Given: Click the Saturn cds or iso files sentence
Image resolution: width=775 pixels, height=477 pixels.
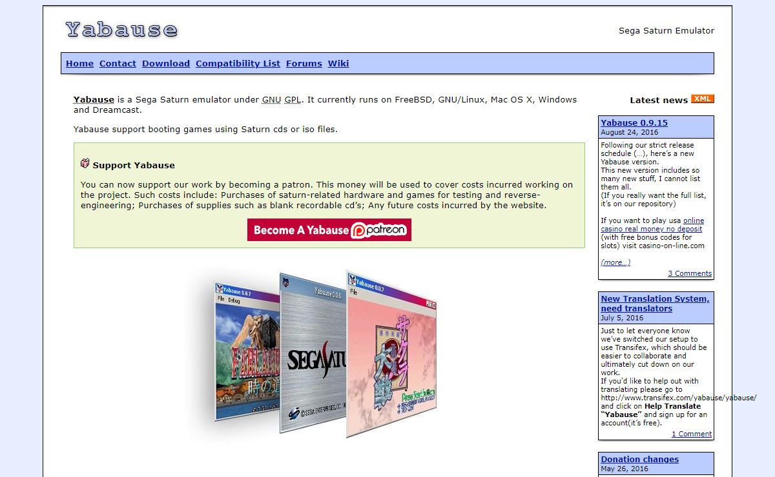Looking at the screenshot, I should pyautogui.click(x=205, y=129).
